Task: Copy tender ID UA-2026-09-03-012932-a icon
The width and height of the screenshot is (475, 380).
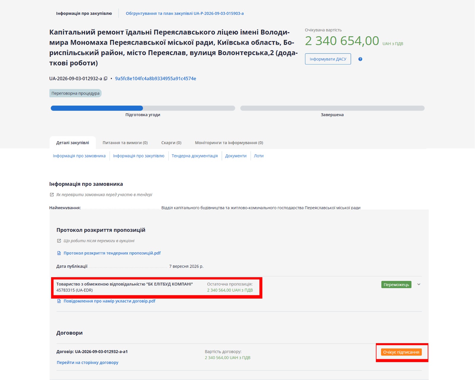Action: pos(105,78)
